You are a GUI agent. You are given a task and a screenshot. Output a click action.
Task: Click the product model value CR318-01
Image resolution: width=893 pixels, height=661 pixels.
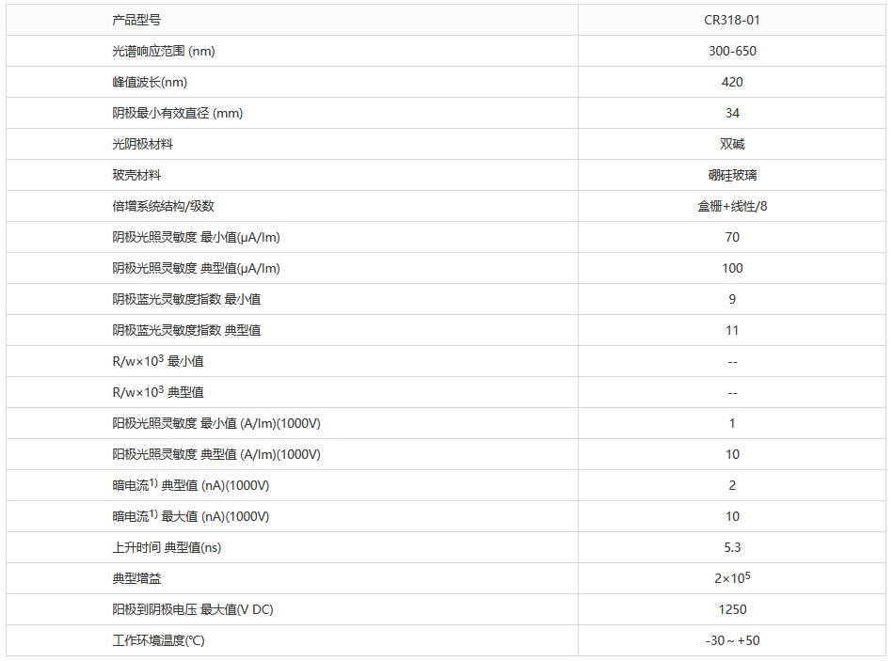pos(732,20)
